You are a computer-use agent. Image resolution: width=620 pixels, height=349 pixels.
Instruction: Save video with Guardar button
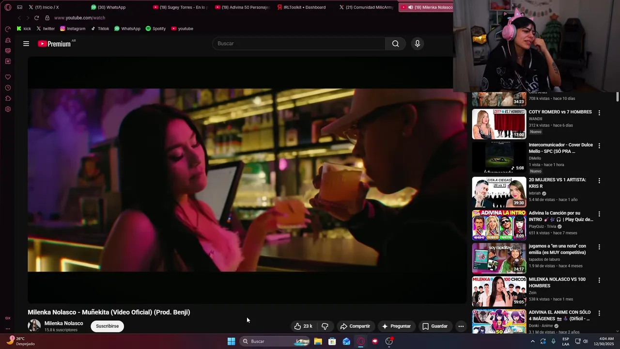(435, 326)
